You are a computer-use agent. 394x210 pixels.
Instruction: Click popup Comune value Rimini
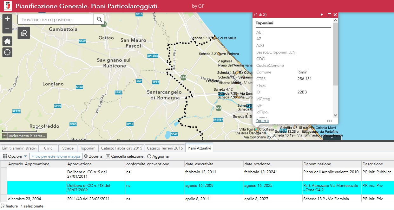(303, 72)
